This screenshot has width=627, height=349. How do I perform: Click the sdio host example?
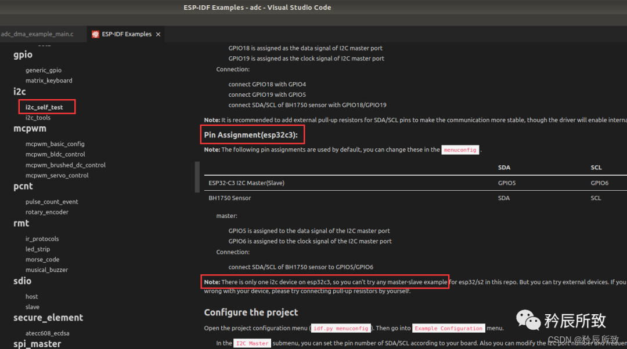(x=31, y=296)
